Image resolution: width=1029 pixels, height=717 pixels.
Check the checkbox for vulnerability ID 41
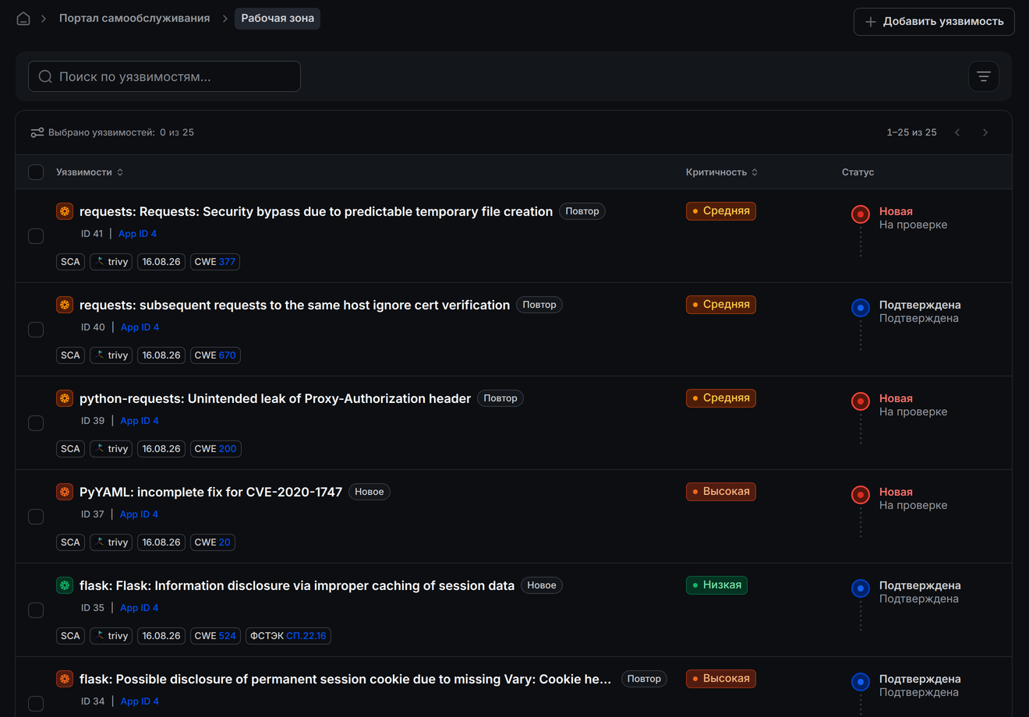point(36,236)
